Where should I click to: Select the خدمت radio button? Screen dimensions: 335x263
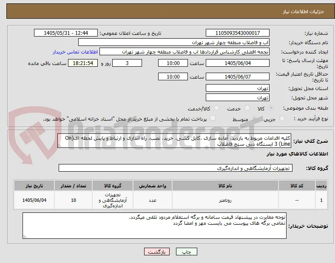pyautogui.click(x=247, y=108)
